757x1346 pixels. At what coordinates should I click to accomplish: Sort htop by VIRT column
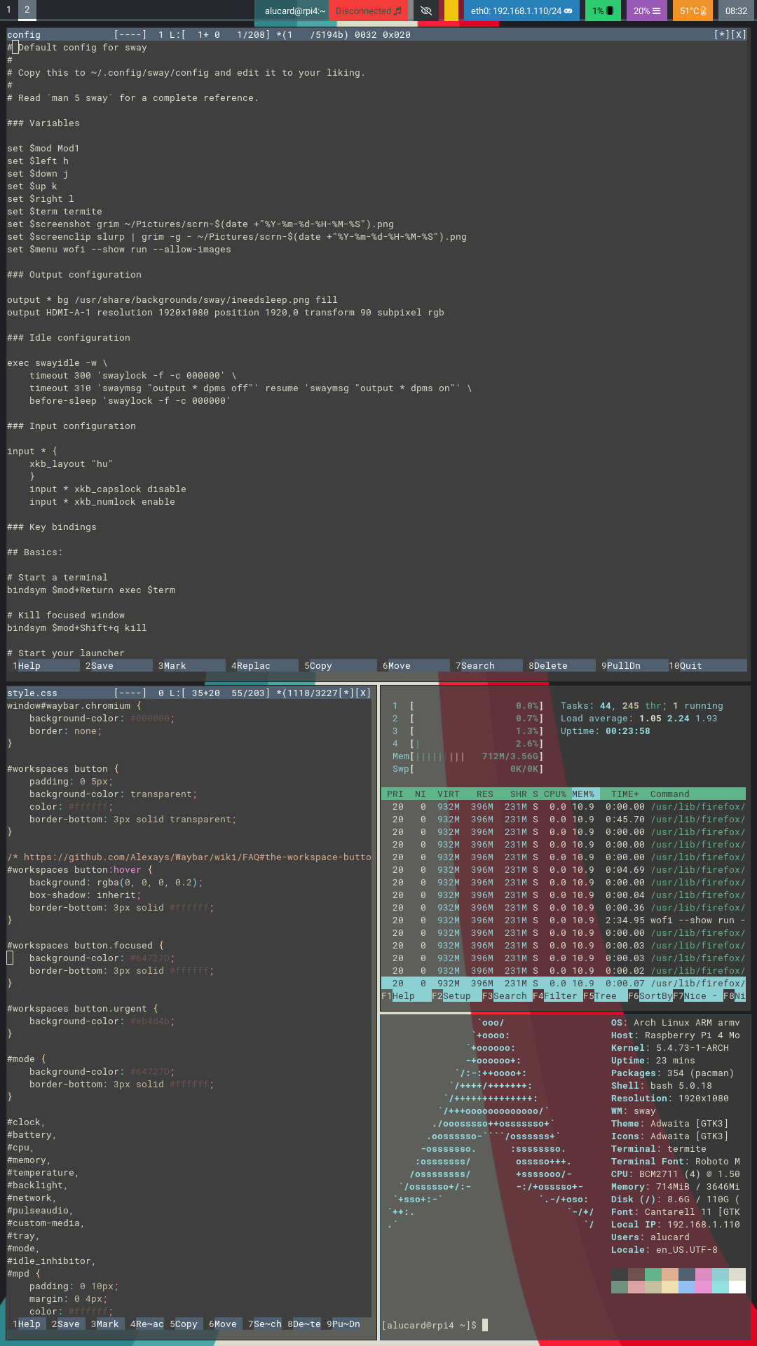tap(449, 794)
